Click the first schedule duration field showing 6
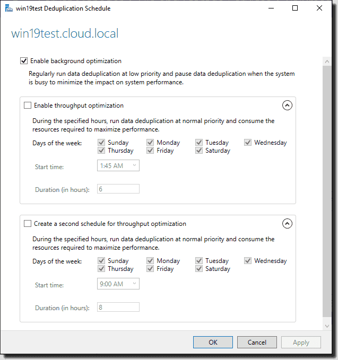 [118, 189]
